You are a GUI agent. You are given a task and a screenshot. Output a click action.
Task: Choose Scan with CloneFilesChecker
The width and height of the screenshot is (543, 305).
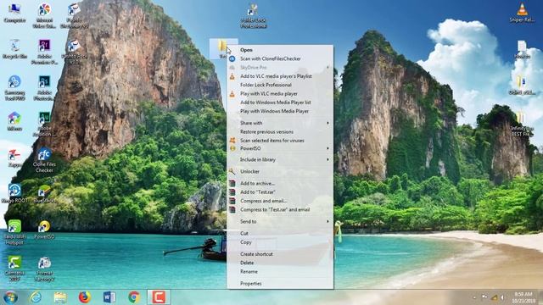tap(280, 58)
